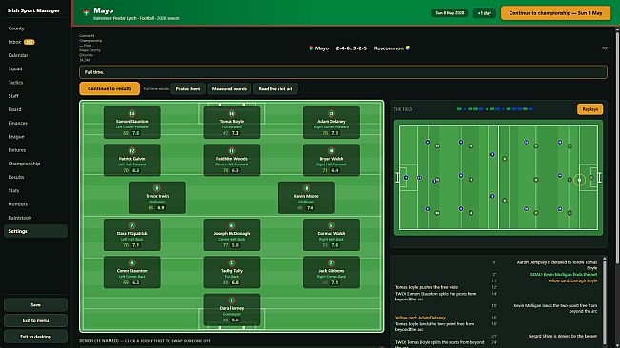Open the Championship page
The height and width of the screenshot is (348, 620).
click(35, 164)
